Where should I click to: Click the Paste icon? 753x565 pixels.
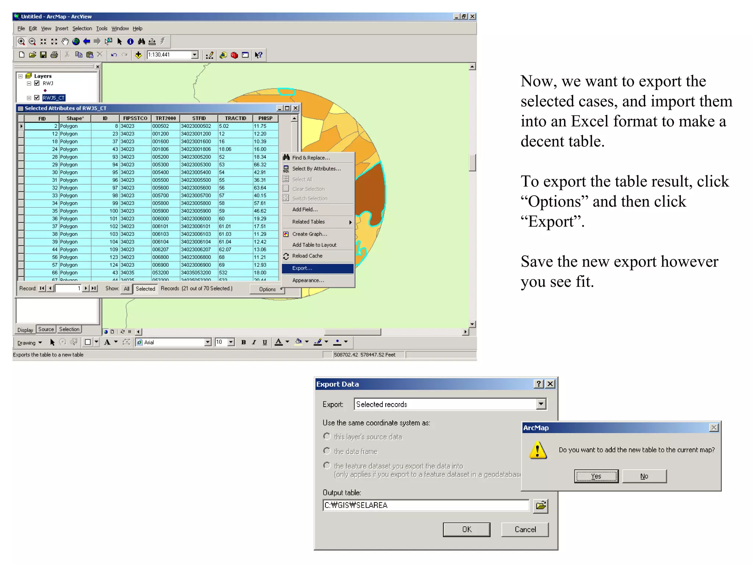click(89, 55)
